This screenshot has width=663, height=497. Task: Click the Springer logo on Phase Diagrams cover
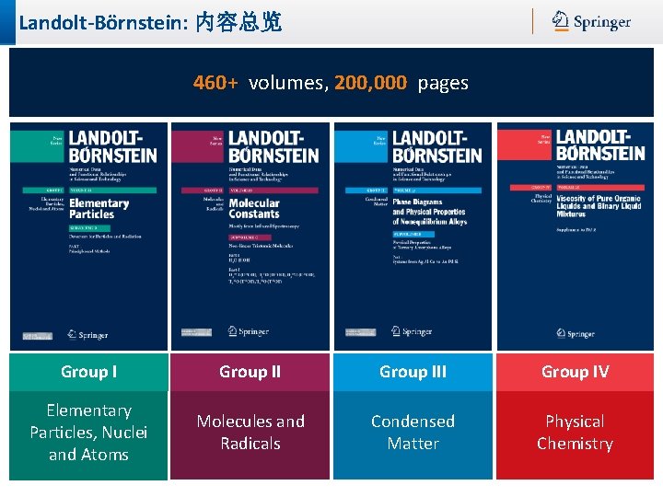click(412, 331)
